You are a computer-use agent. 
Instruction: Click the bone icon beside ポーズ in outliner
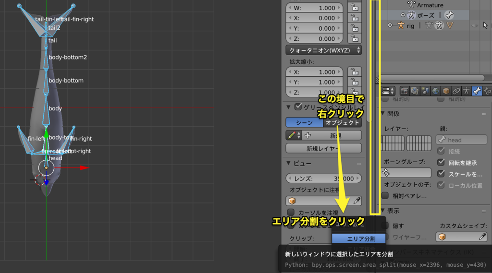(x=449, y=15)
